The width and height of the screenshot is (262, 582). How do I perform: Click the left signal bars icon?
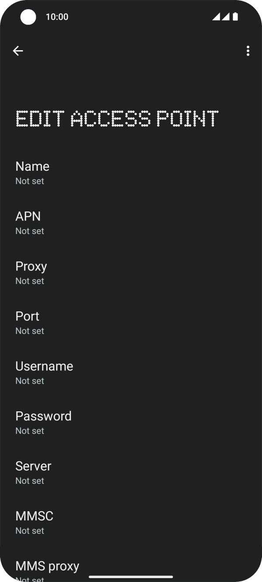[x=217, y=17]
